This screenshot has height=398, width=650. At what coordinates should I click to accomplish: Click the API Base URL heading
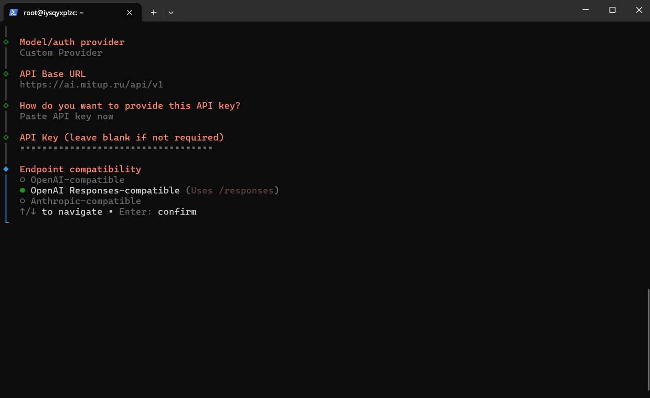point(52,74)
